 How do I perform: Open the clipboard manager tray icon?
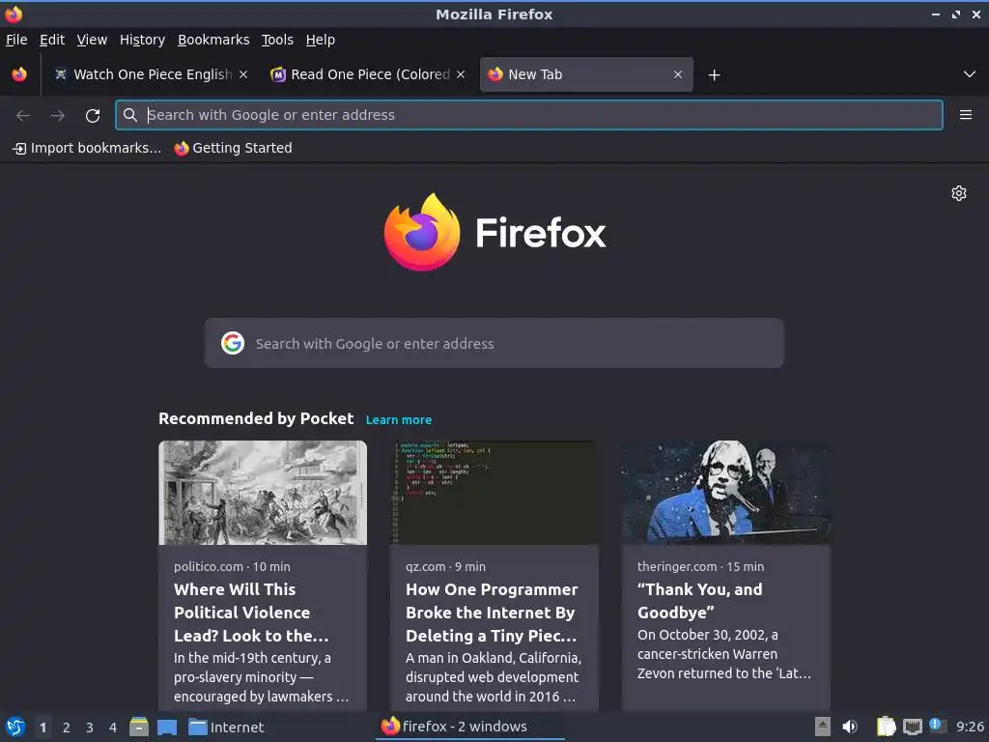point(887,727)
